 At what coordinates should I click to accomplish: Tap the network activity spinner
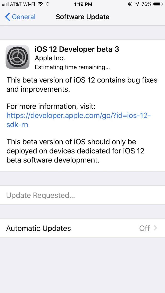[x=47, y=4]
